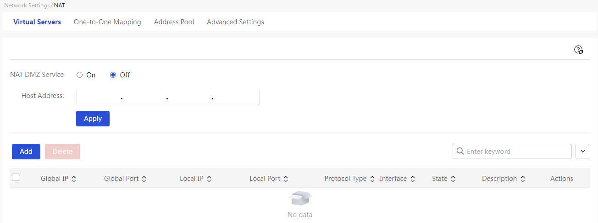Sort by Local IP column arrows
The height and width of the screenshot is (223, 598).
point(209,179)
